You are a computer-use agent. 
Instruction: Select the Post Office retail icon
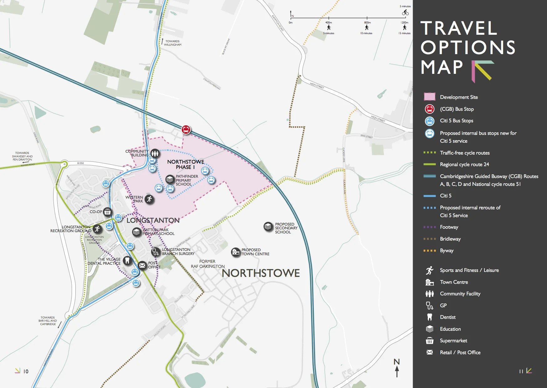[142, 265]
